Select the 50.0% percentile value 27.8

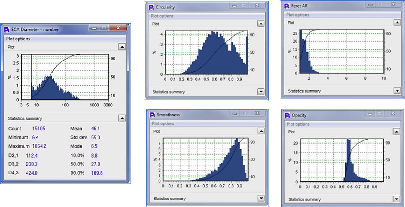tap(95, 164)
